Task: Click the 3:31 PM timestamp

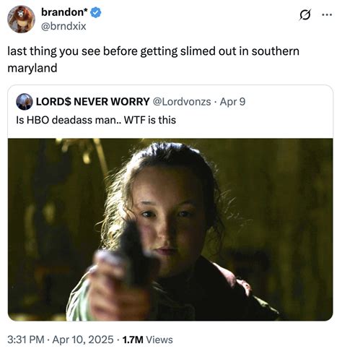Action: [26, 340]
